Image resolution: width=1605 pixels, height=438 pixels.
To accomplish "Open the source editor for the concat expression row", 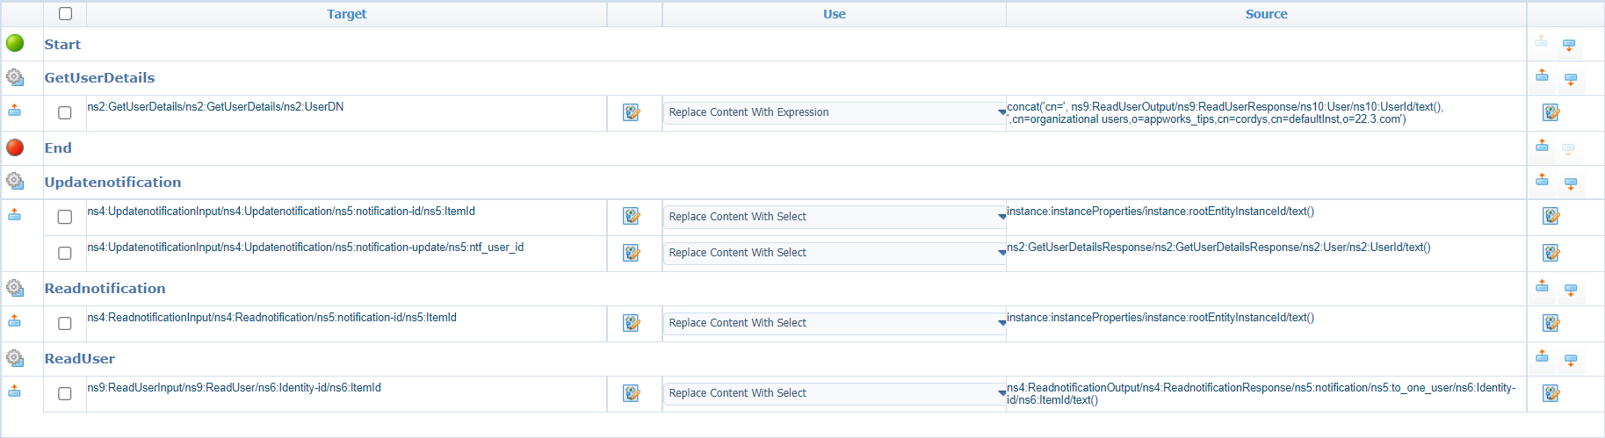I will click(1551, 112).
